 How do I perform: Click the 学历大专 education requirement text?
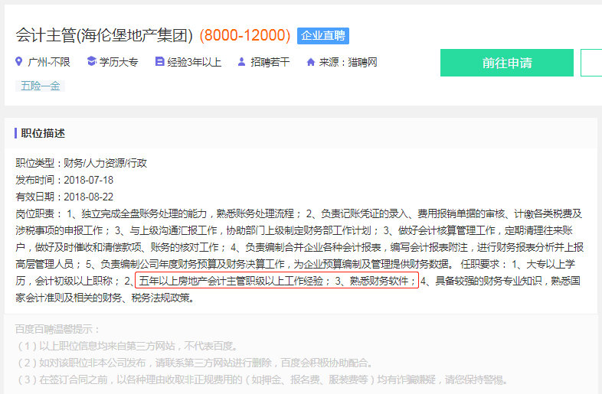[119, 62]
